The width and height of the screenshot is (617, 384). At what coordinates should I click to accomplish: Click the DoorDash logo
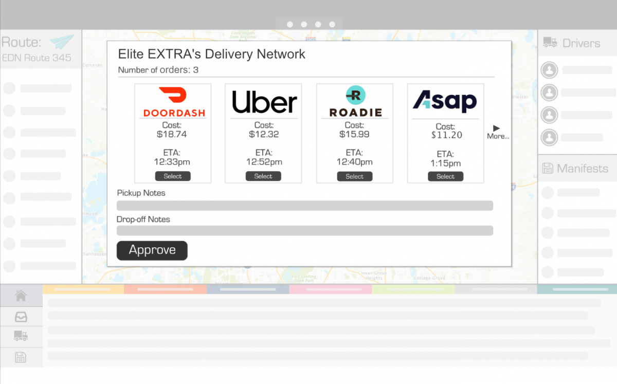coord(173,101)
